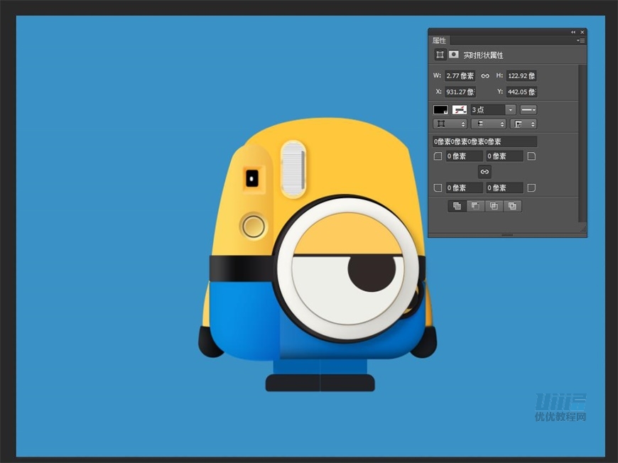
Task: Open the stroke alignment dropdown
Action: [x=450, y=124]
